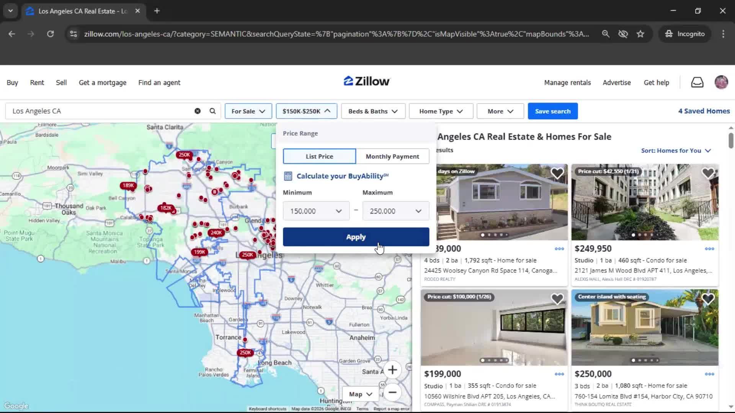Open the Sort: Homes for You dropdown
The width and height of the screenshot is (735, 413).
point(675,151)
